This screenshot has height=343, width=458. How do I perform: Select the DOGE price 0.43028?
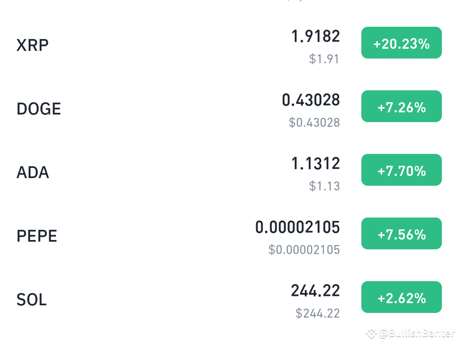coord(311,100)
